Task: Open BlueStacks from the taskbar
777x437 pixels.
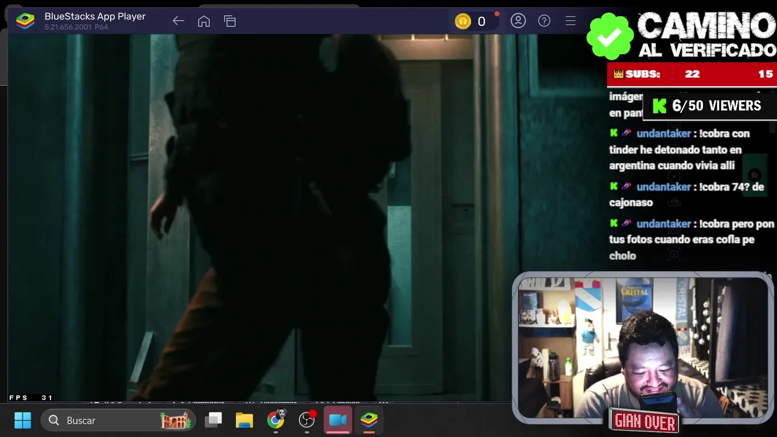Action: [x=369, y=420]
